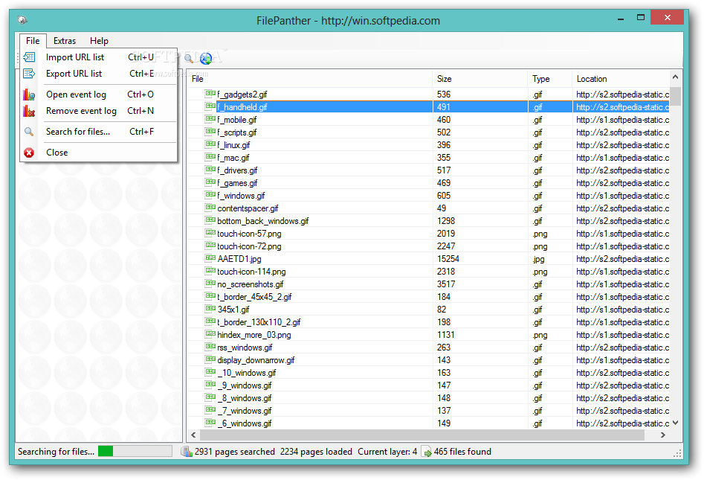Viewport: 704px width, 480px height.
Task: Click gif icon beside f_gadgets2.gif
Action: click(210, 94)
